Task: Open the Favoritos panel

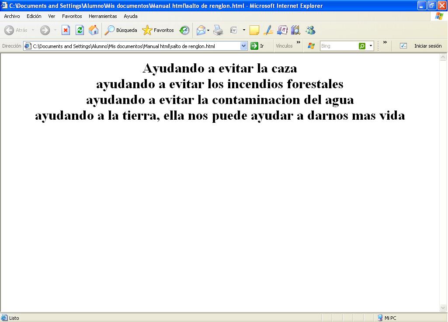Action: pyautogui.click(x=157, y=30)
